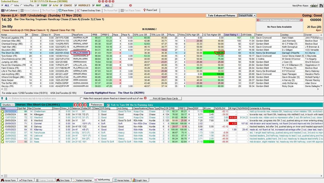Screen dimensions: 324x183
Task: Switch to the Horse Form tab
Action: [x=8, y=180]
